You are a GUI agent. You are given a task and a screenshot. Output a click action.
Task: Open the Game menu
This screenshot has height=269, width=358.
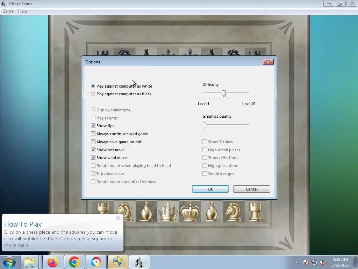point(8,11)
